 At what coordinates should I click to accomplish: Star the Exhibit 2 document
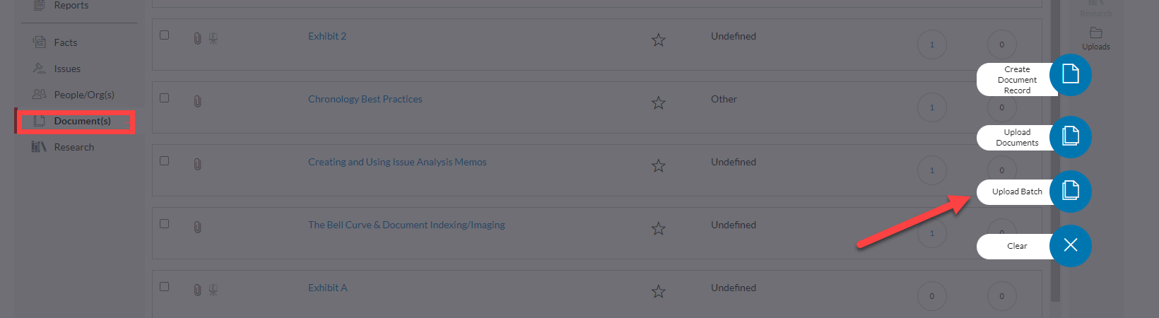pyautogui.click(x=658, y=40)
